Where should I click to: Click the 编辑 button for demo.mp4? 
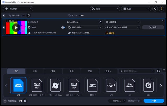pyautogui.click(x=153, y=27)
